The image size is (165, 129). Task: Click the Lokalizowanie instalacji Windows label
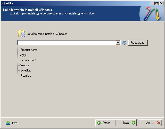click(x=47, y=34)
